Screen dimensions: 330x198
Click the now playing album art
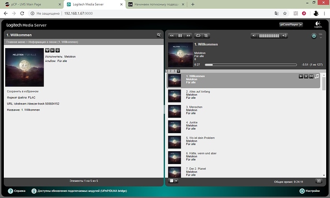point(180,55)
